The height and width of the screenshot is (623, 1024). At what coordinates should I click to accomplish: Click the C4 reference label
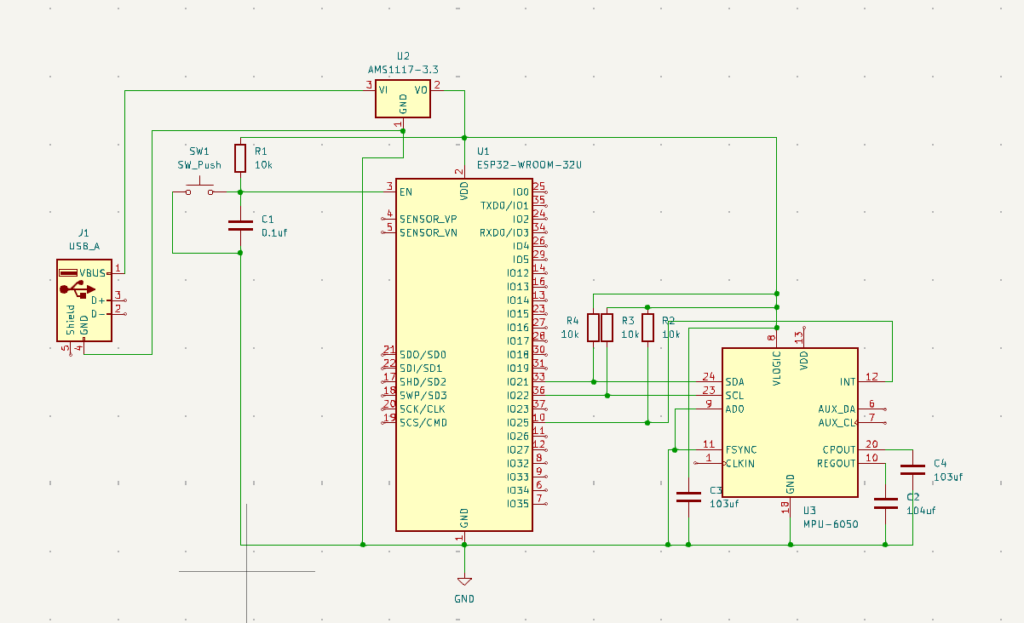click(x=940, y=463)
